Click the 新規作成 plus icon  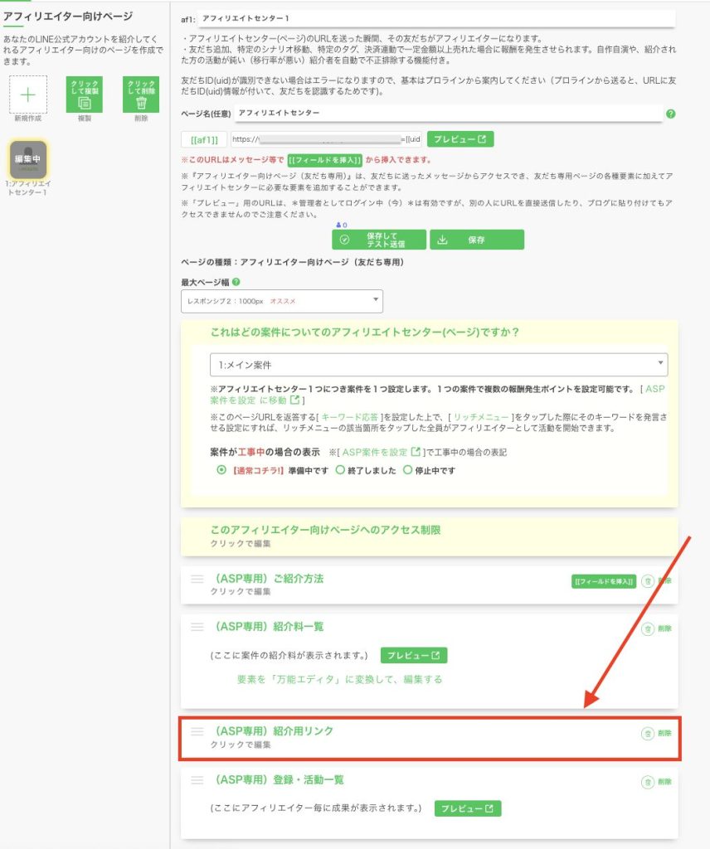pos(28,95)
